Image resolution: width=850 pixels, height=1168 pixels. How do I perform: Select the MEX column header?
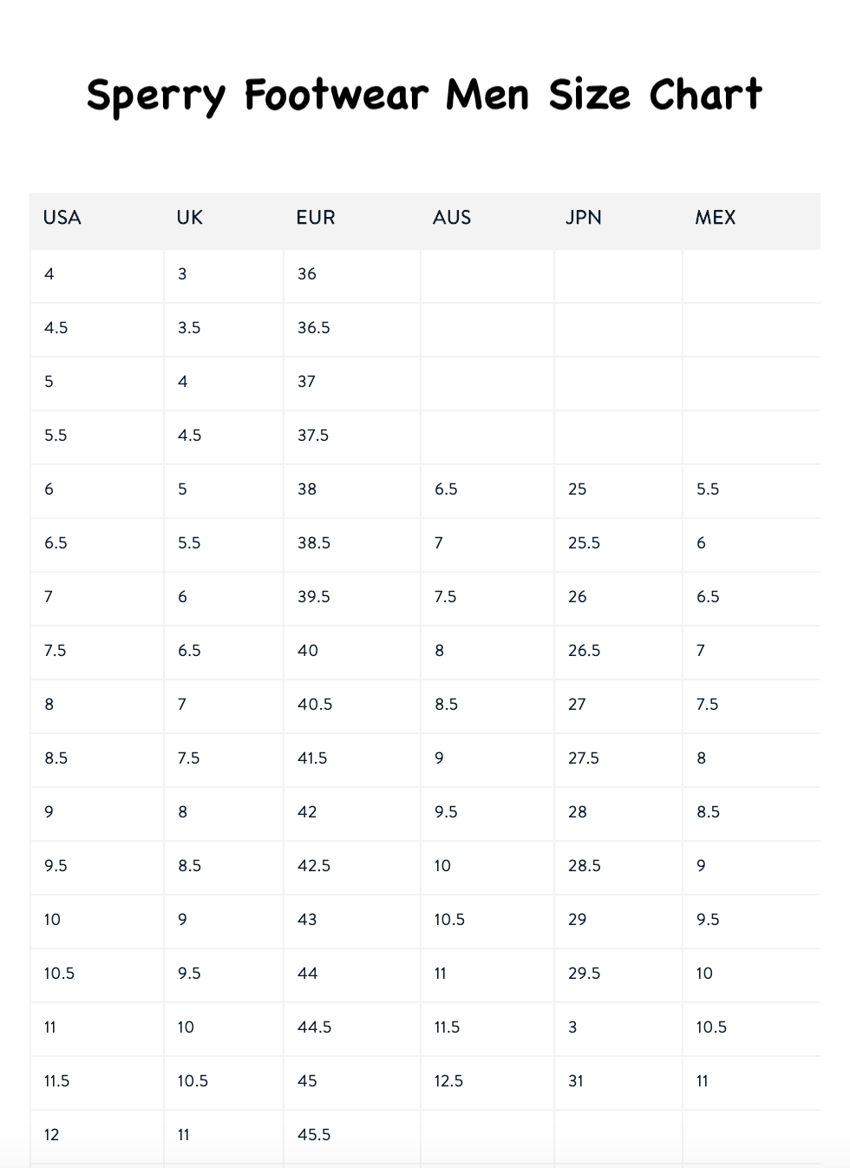[715, 218]
